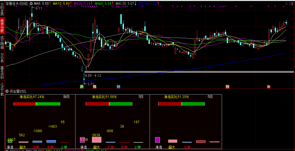Select the 5日 period label
Viewport: 295px width, 151px height.
point(210,97)
